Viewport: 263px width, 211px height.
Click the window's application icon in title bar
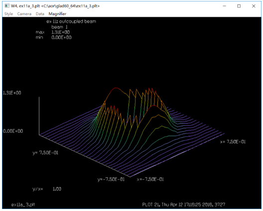(7, 6)
